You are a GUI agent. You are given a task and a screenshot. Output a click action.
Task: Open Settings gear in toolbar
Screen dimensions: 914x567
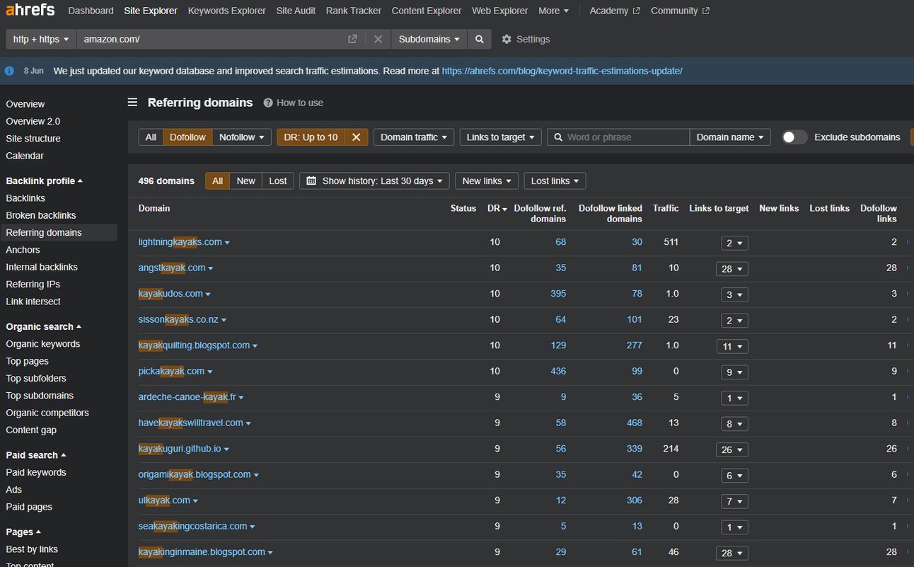(525, 39)
